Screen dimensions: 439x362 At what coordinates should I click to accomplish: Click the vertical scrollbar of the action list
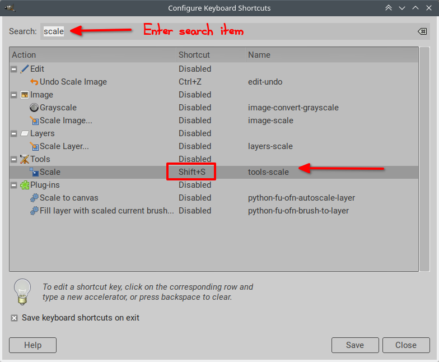[x=424, y=159]
